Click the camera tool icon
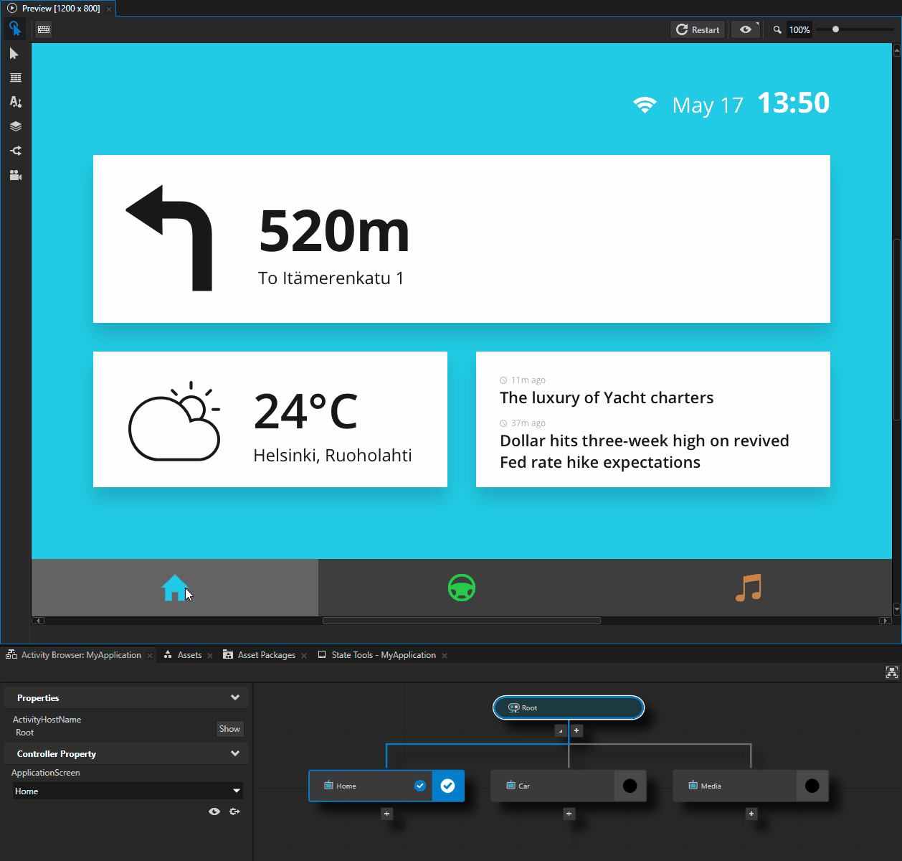Screen dimensions: 902x861 pos(15,175)
